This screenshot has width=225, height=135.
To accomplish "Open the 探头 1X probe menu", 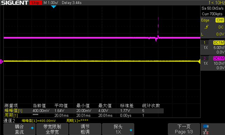I will point(118,129).
